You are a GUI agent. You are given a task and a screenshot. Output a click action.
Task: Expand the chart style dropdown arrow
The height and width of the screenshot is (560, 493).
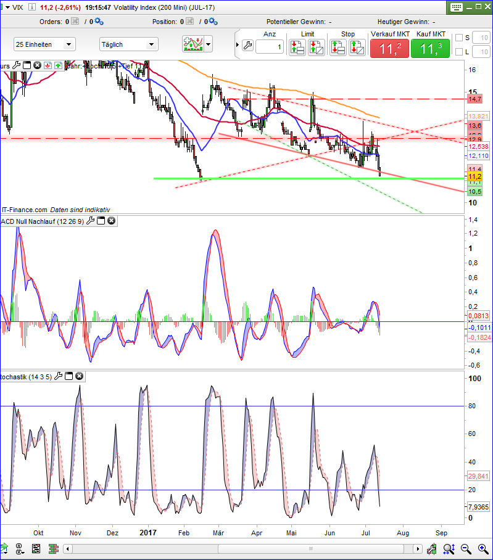coord(209,44)
